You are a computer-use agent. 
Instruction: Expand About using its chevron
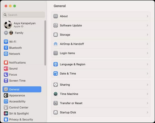(x=147, y=16)
